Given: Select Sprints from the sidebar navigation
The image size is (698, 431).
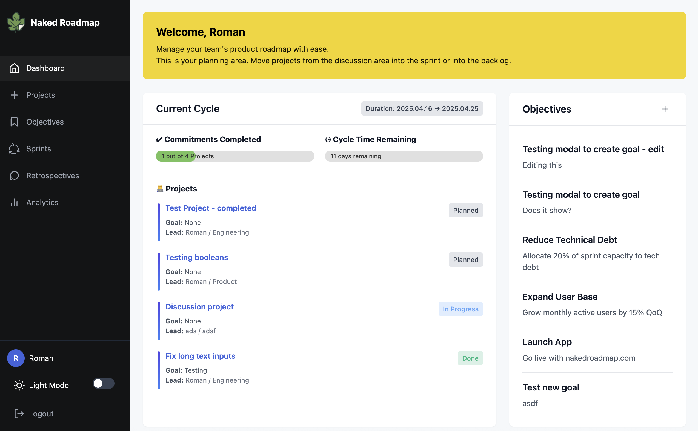Looking at the screenshot, I should [x=39, y=148].
